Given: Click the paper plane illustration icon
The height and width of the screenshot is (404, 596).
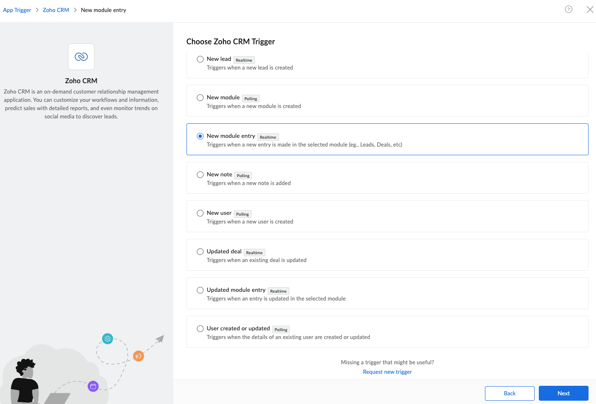Looking at the screenshot, I should pyautogui.click(x=160, y=339).
